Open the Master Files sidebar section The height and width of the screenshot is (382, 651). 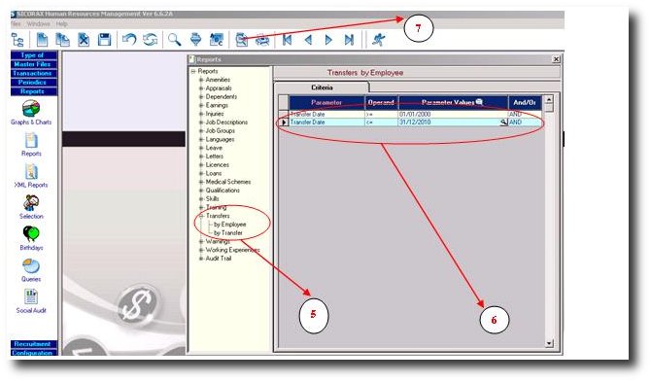34,64
